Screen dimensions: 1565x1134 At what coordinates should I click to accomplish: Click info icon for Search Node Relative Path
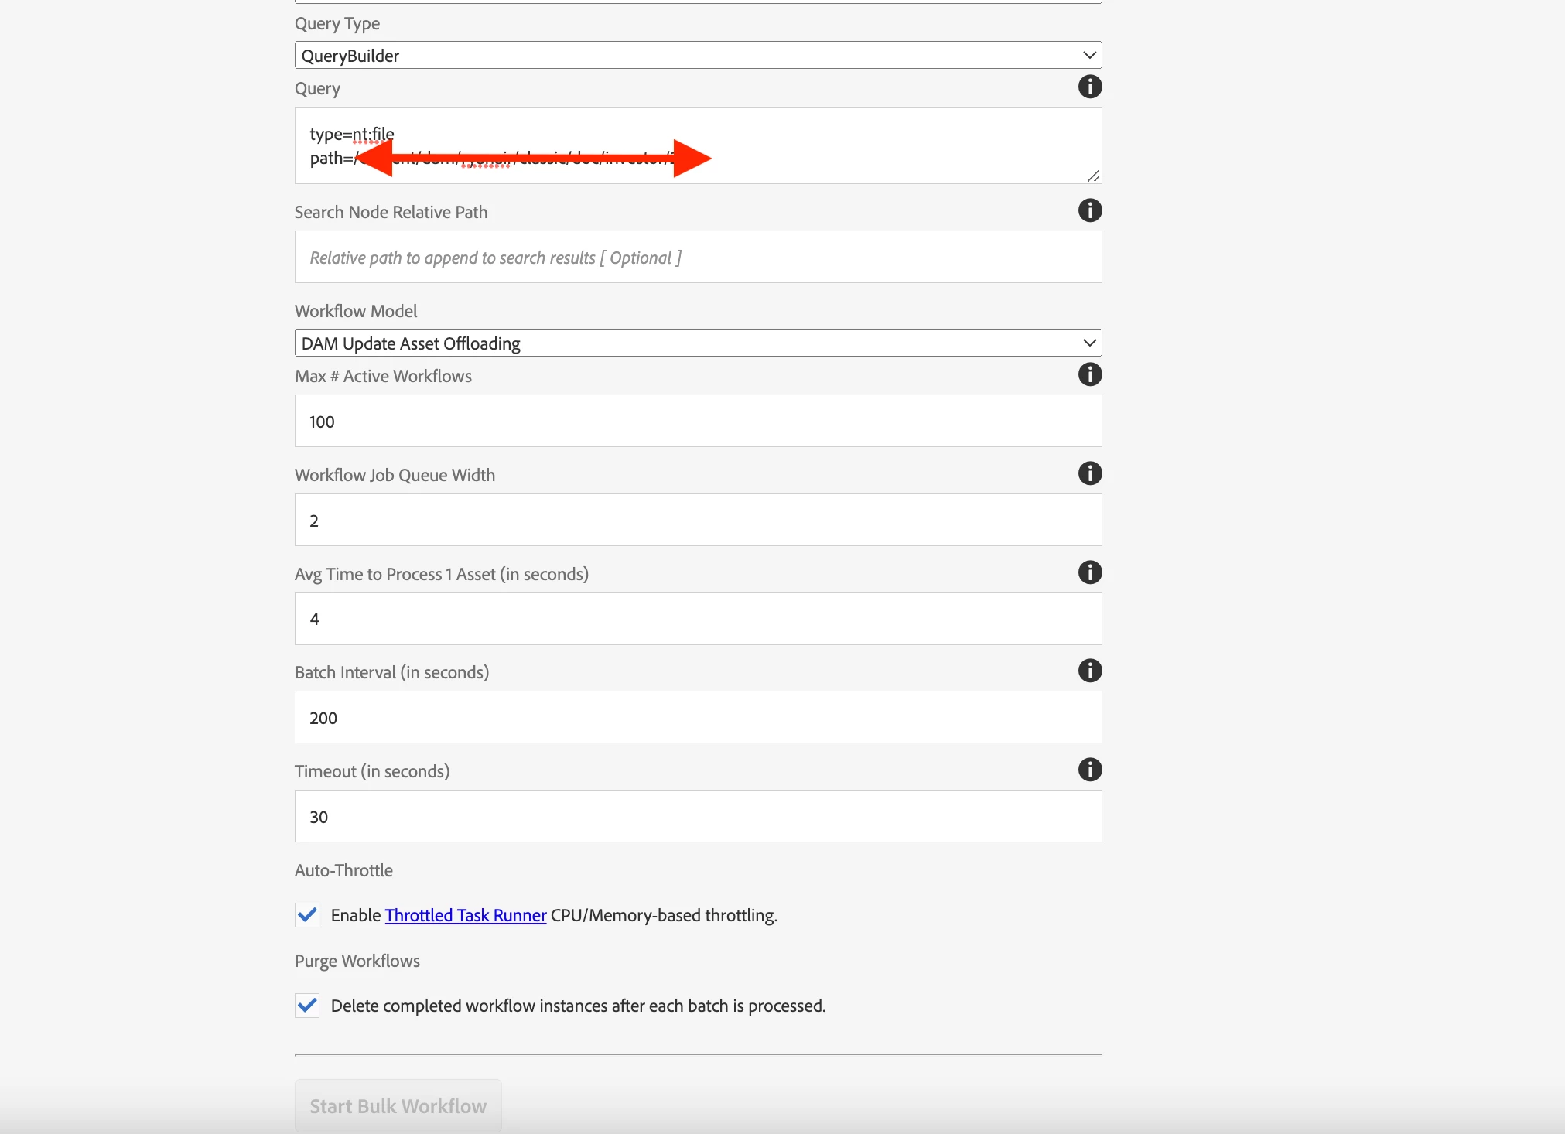pos(1089,210)
